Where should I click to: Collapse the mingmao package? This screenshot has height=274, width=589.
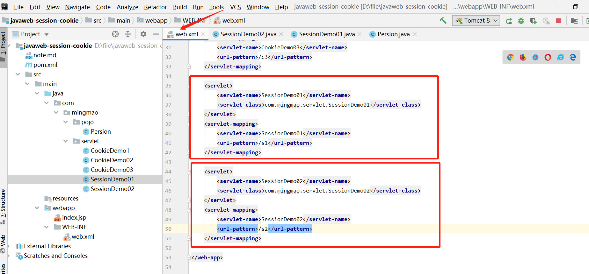tap(56, 112)
